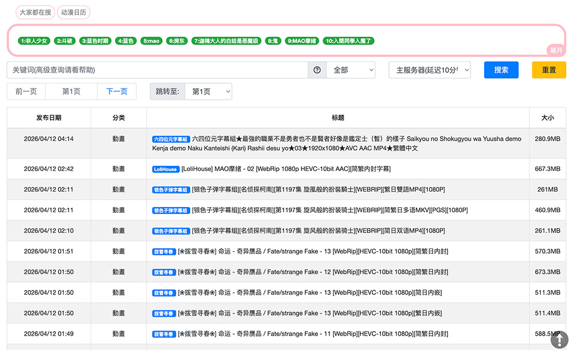Select the '6:房东' hot search tag
Viewport: 573px width, 350px height.
click(x=177, y=41)
